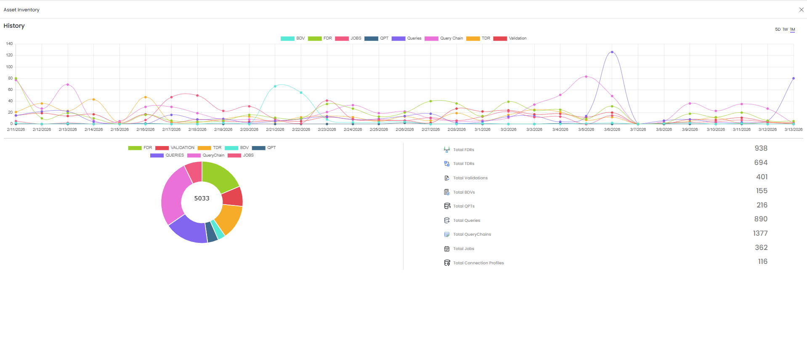
Task: Toggle BDV series in line chart legend
Action: [292, 38]
